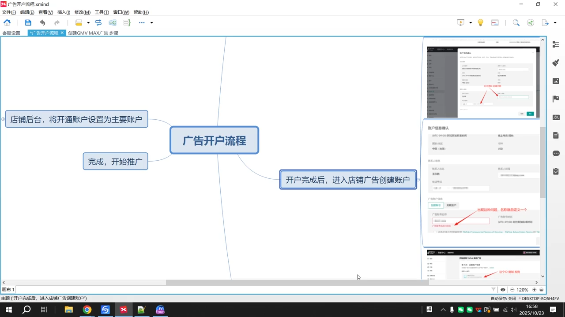
Task: Select the 广告开户流程 central topic
Action: pos(214,140)
